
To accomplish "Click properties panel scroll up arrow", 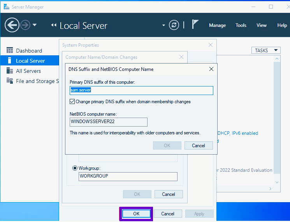I will 277,59.
